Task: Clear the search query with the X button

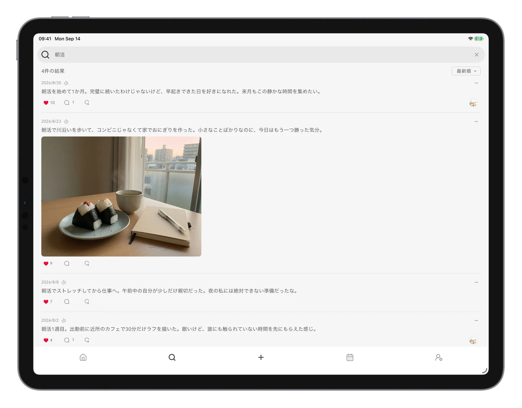Action: coord(476,55)
